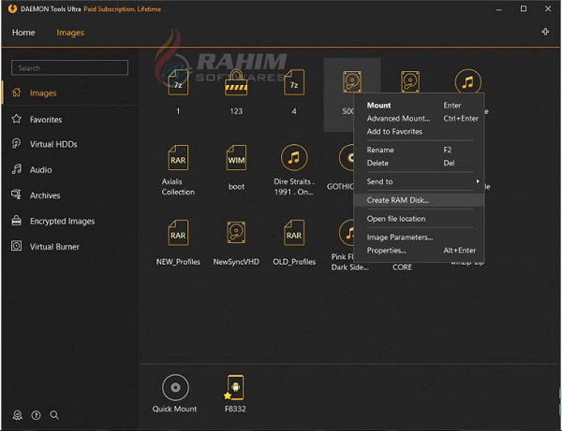The height and width of the screenshot is (431, 562).
Task: Select the second virtual HDD image in top row
Action: [x=410, y=82]
